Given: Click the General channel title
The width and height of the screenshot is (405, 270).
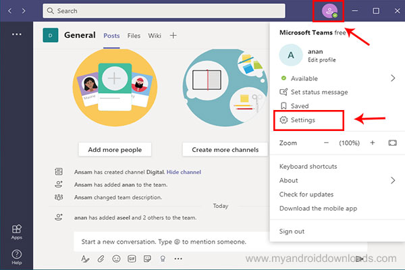Looking at the screenshot, I should point(80,35).
